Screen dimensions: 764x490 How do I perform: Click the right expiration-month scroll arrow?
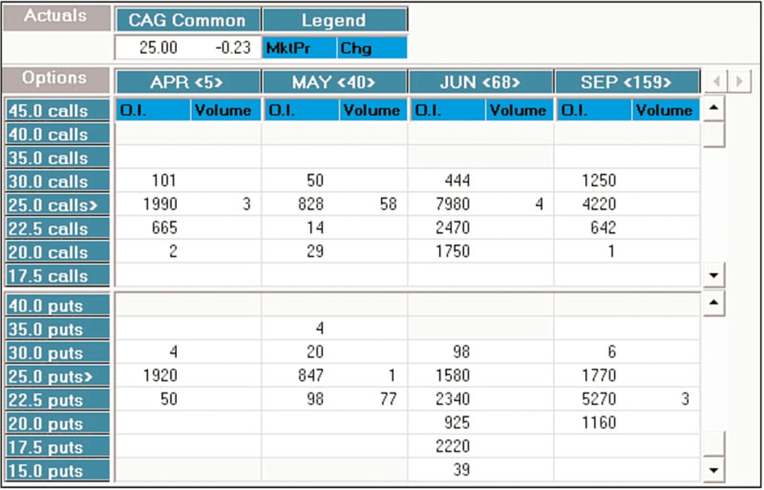[x=739, y=82]
